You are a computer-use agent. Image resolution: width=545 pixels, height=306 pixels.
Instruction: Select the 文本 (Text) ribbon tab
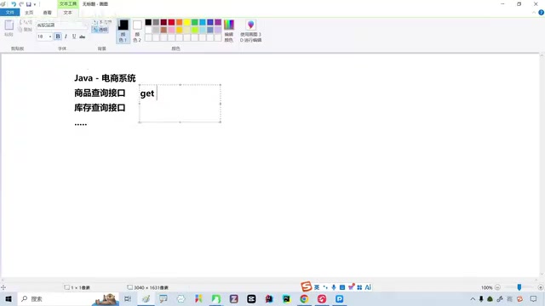67,13
